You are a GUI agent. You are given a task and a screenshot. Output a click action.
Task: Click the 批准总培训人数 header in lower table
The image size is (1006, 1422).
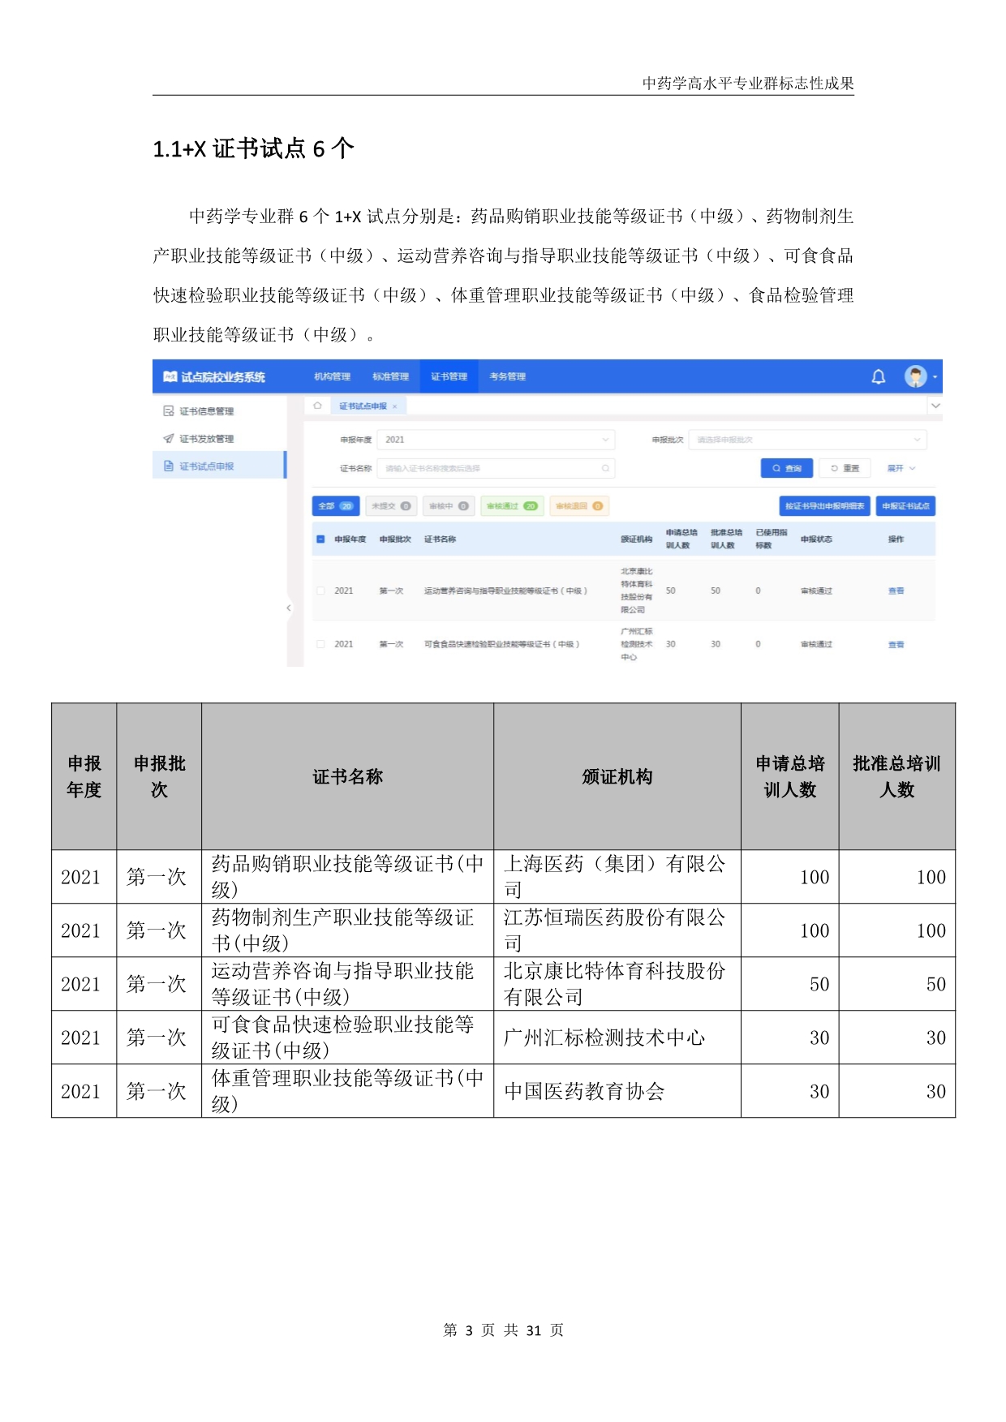click(896, 777)
